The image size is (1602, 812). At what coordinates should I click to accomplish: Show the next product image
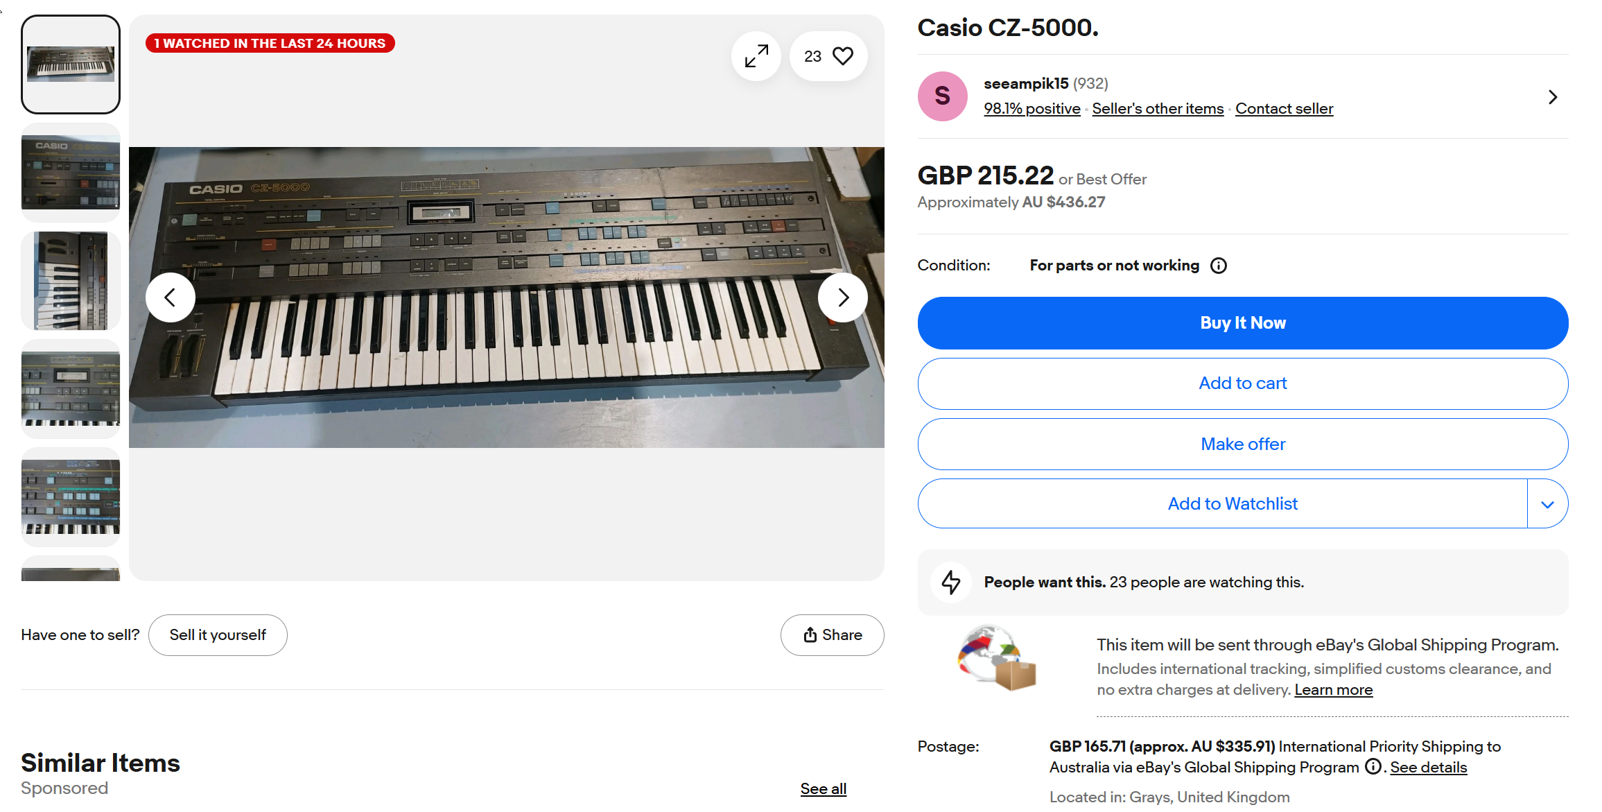point(842,297)
